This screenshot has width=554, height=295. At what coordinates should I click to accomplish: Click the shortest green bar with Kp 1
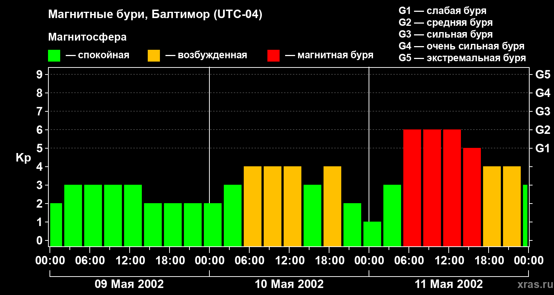(372, 234)
